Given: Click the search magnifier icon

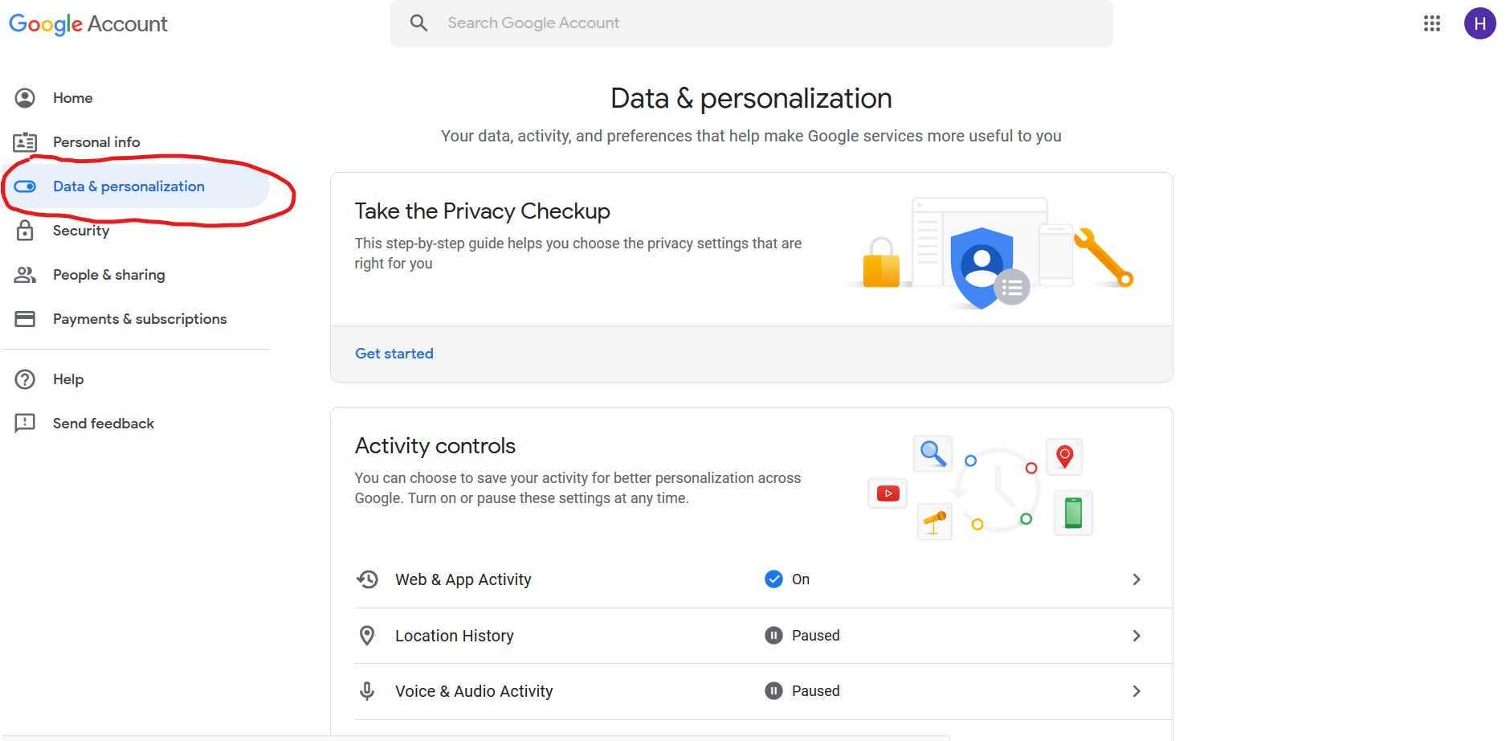Looking at the screenshot, I should (x=418, y=23).
